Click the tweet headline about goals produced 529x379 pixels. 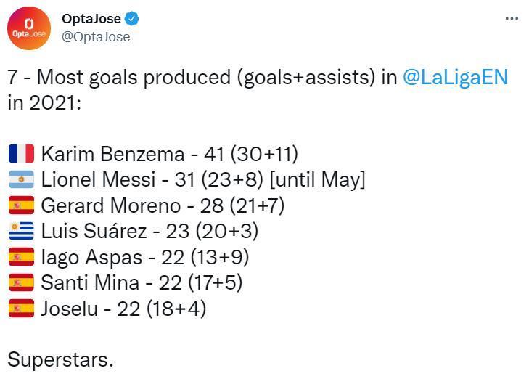click(x=258, y=90)
